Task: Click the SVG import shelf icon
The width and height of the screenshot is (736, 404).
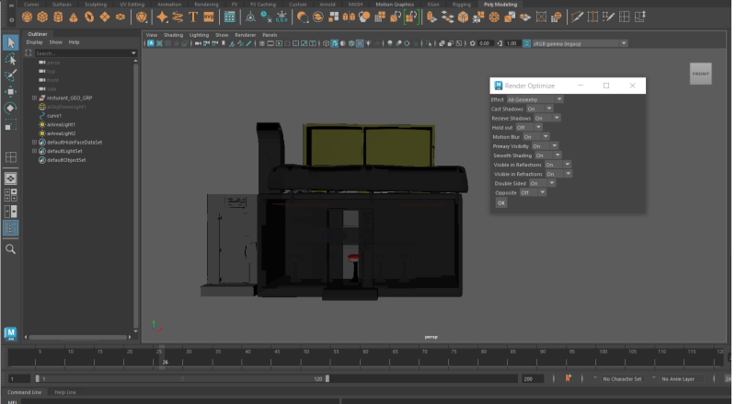Action: pos(209,17)
